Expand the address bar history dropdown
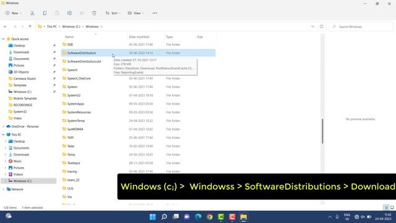This screenshot has width=396, height=223. [312, 27]
